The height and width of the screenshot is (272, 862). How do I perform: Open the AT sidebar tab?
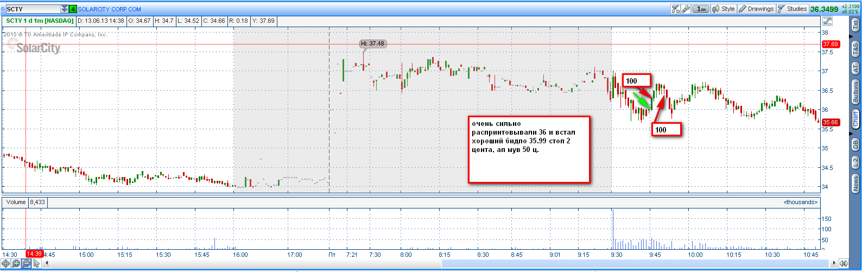(x=855, y=68)
